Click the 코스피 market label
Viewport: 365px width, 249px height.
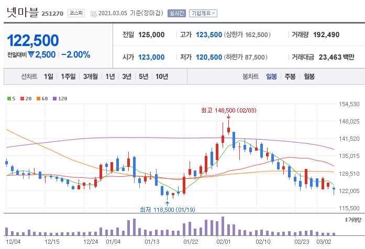tap(76, 13)
